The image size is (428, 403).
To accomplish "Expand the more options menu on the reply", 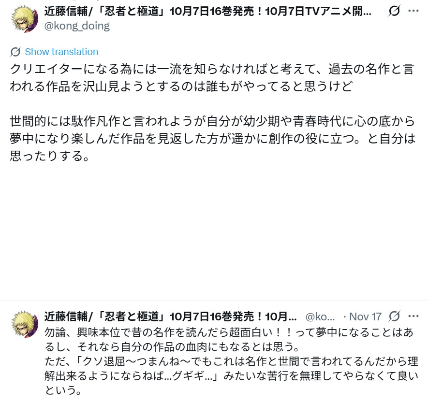I will click(413, 317).
